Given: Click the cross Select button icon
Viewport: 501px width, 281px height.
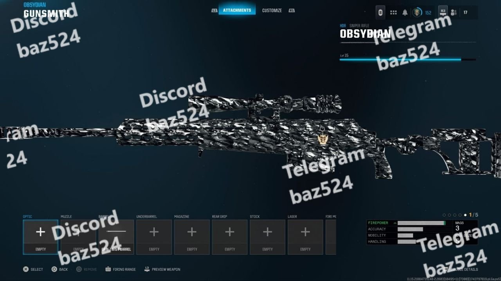Looking at the screenshot, I should tap(26, 269).
